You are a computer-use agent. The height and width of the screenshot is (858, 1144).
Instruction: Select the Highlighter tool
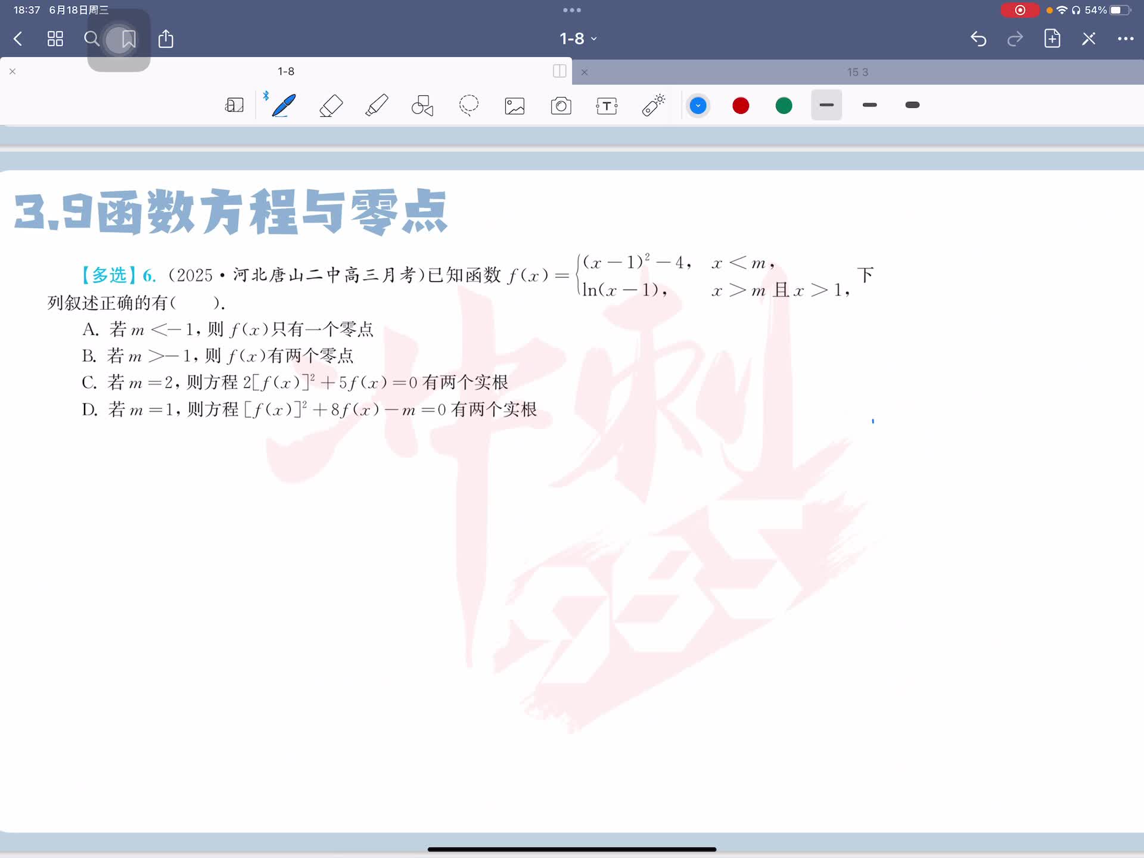click(377, 105)
